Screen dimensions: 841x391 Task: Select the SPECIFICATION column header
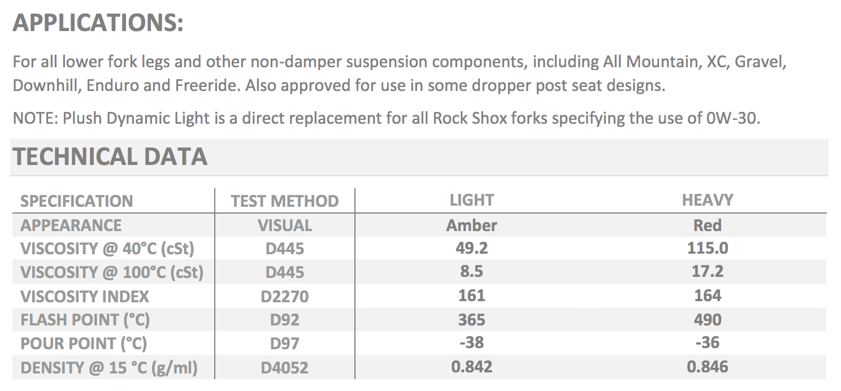[x=77, y=201]
